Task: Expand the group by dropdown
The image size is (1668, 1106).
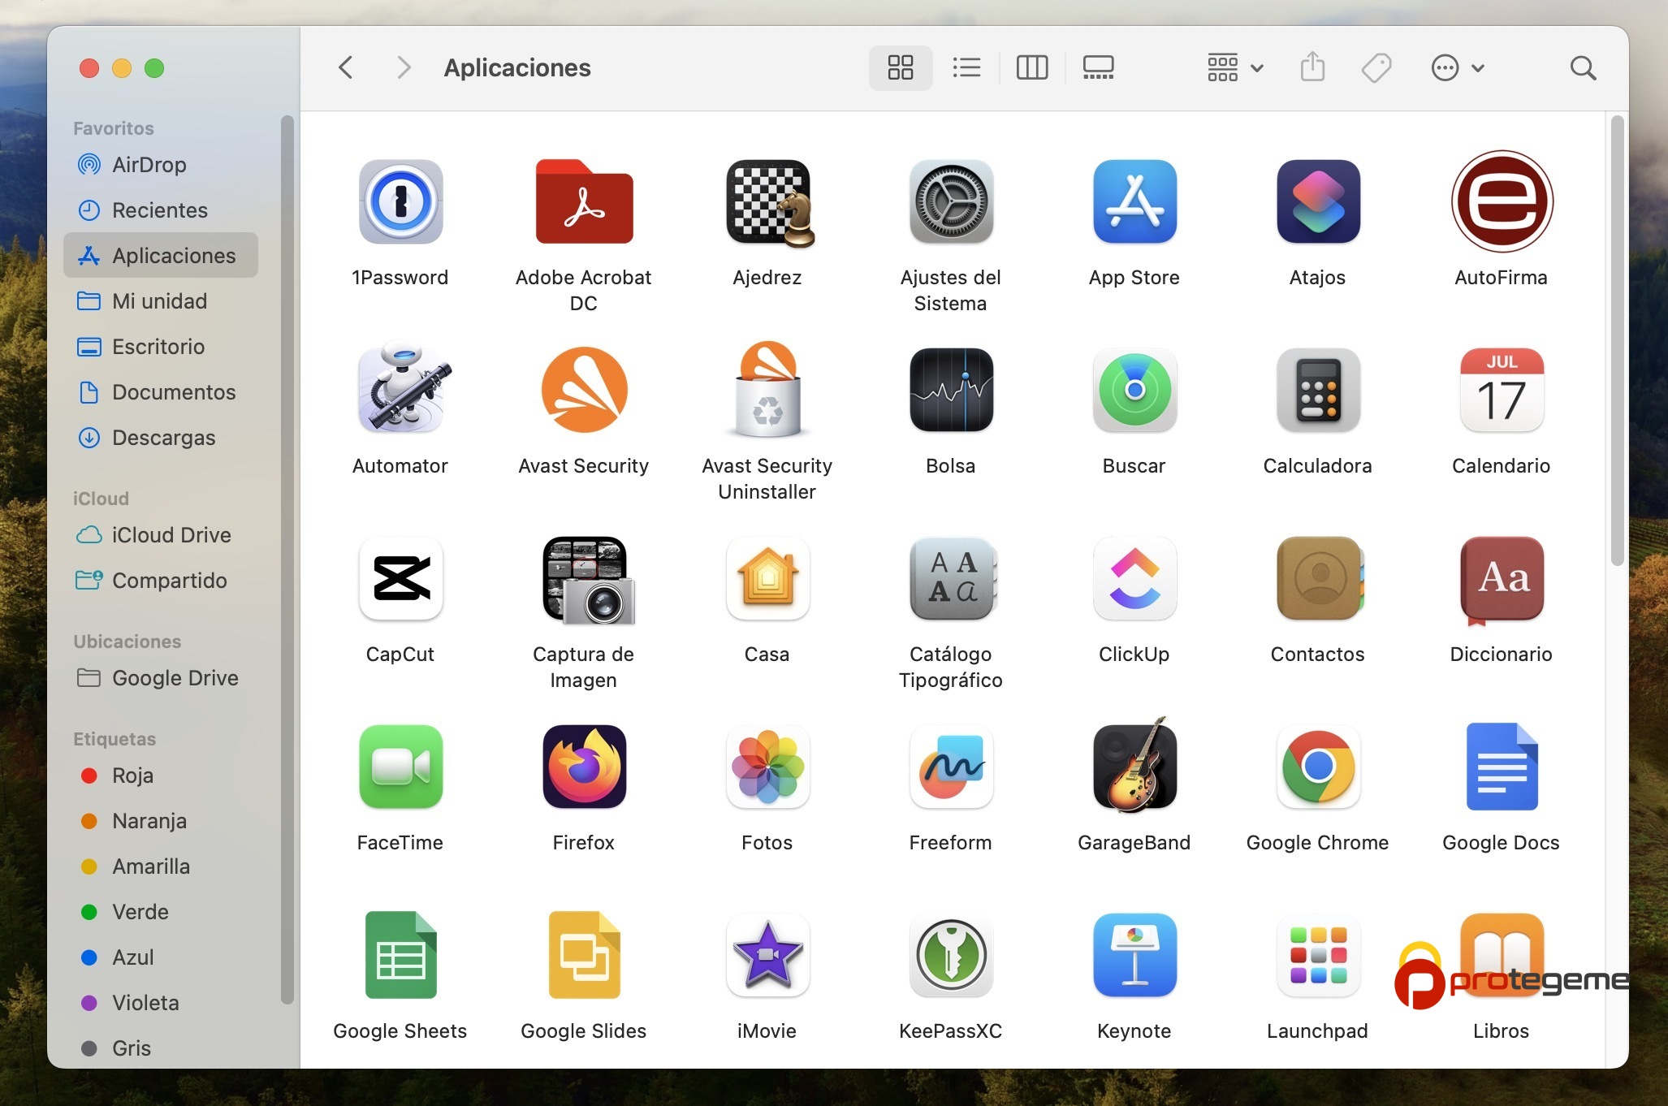Action: pos(1232,68)
